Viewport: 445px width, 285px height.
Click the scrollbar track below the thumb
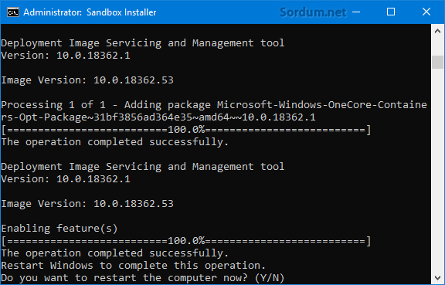point(437,171)
